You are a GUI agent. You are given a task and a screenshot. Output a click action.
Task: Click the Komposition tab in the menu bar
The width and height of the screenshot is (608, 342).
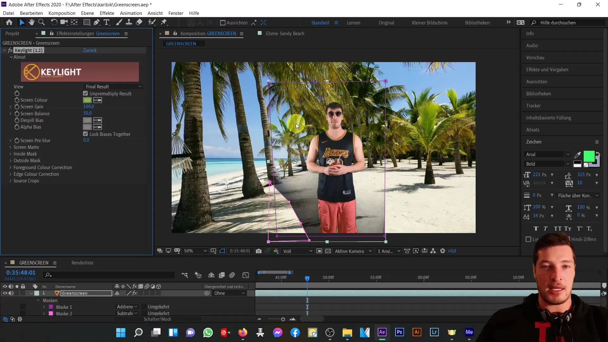coord(62,13)
